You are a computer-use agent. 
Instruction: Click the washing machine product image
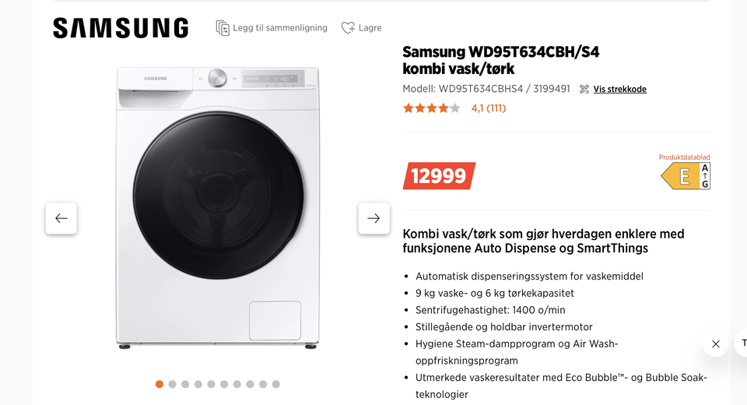[x=218, y=208]
